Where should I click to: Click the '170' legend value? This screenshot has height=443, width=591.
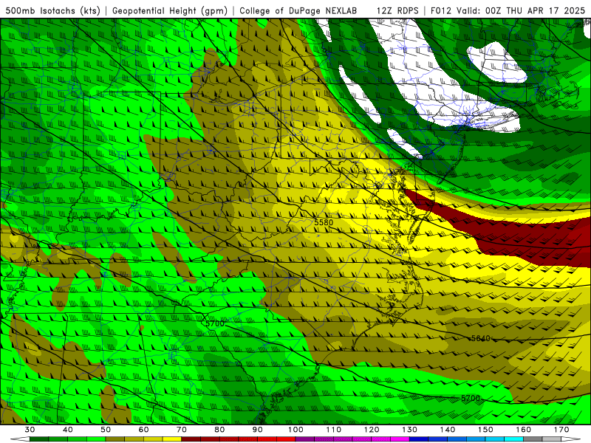tap(561, 430)
